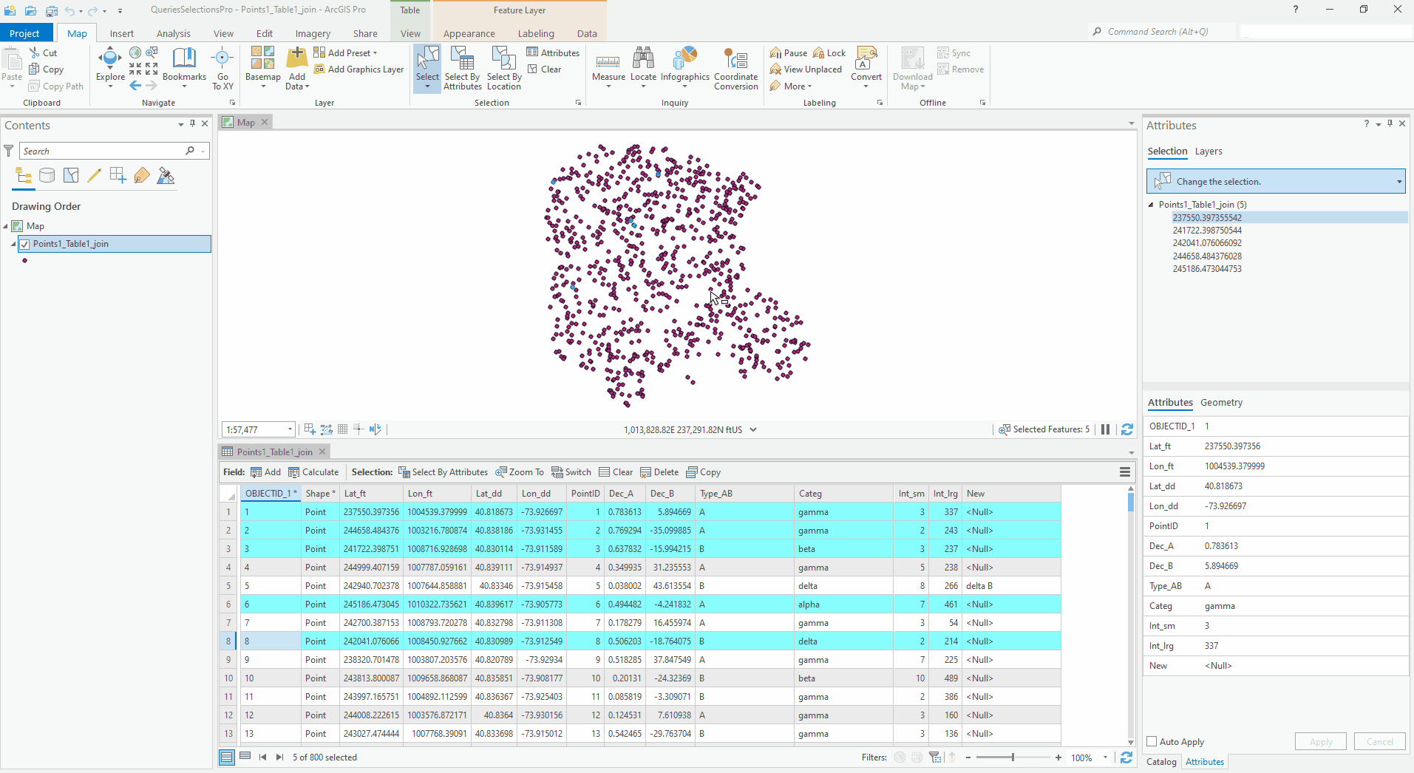
Task: Click the layer's purple point symbol
Action: (x=25, y=261)
